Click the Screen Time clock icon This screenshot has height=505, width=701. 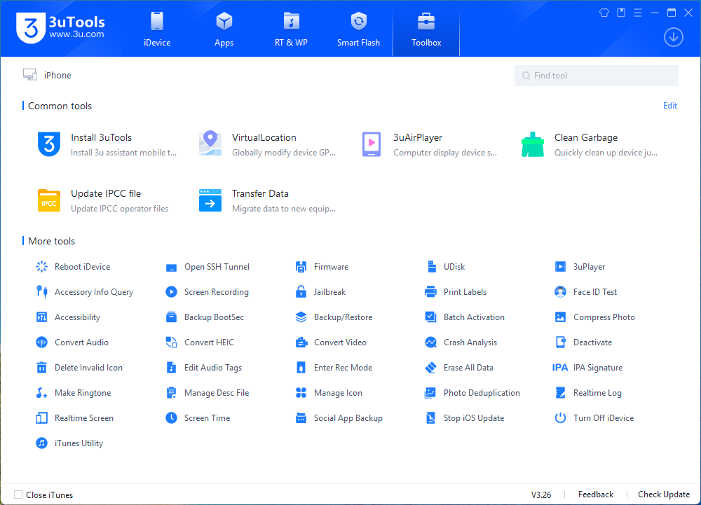(x=171, y=418)
